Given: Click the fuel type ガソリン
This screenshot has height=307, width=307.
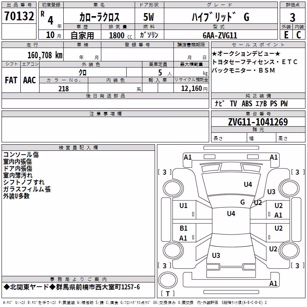Looking at the screenshot, I should pyautogui.click(x=149, y=35).
